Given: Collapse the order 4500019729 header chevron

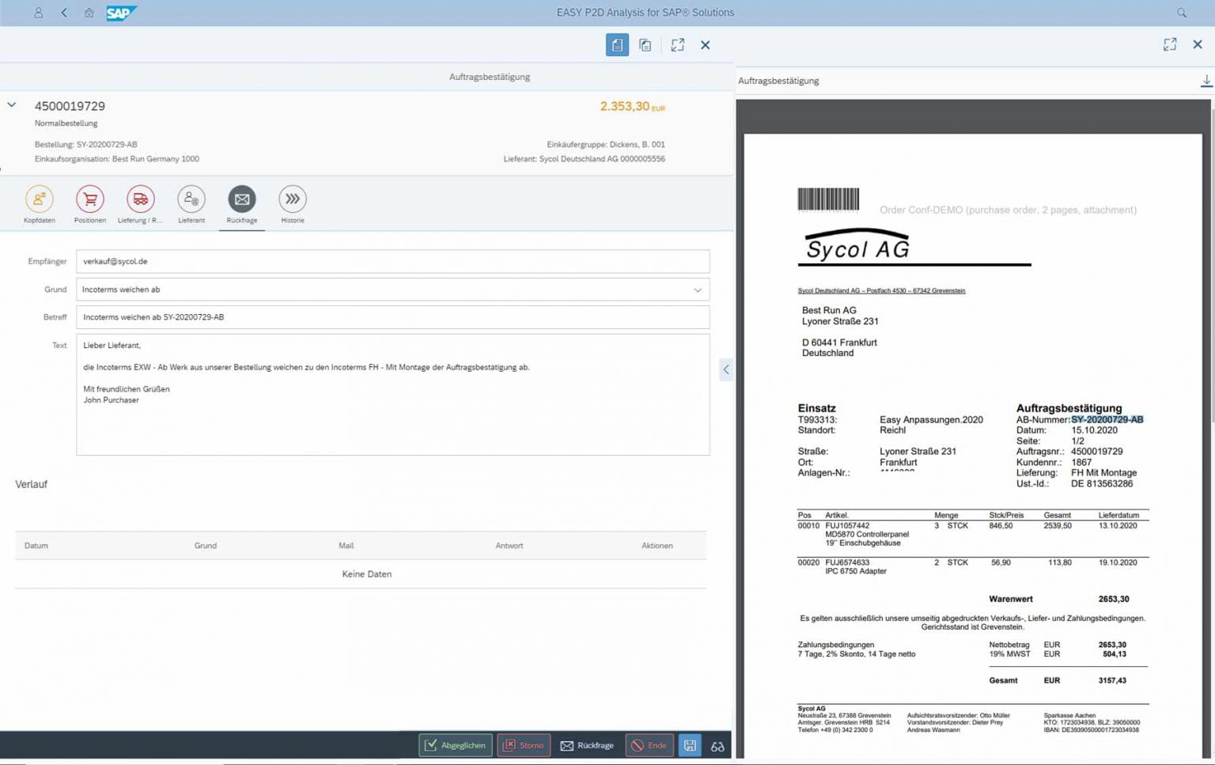Looking at the screenshot, I should (11, 104).
